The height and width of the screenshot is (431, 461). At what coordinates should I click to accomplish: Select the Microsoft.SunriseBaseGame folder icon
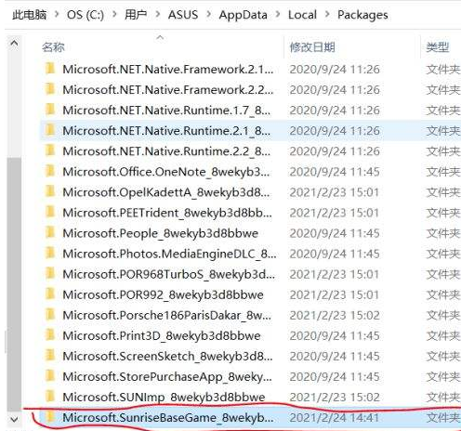pos(50,417)
